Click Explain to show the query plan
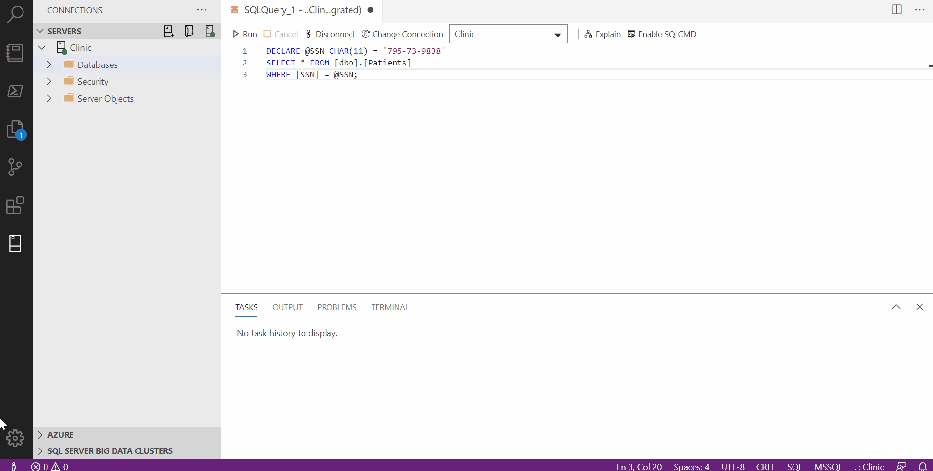 [x=602, y=34]
